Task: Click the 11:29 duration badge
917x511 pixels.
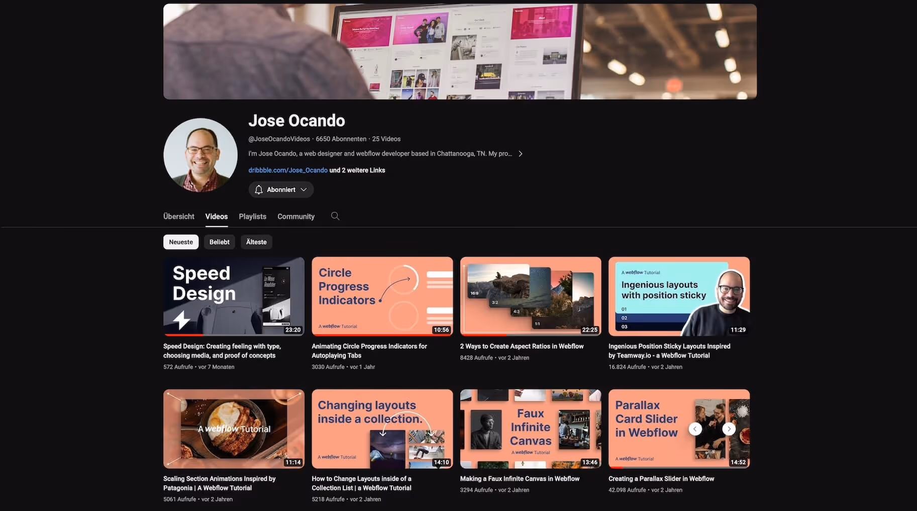Action: pyautogui.click(x=738, y=330)
